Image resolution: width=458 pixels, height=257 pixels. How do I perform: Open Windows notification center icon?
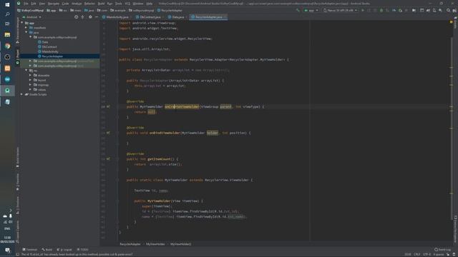click(x=7, y=250)
